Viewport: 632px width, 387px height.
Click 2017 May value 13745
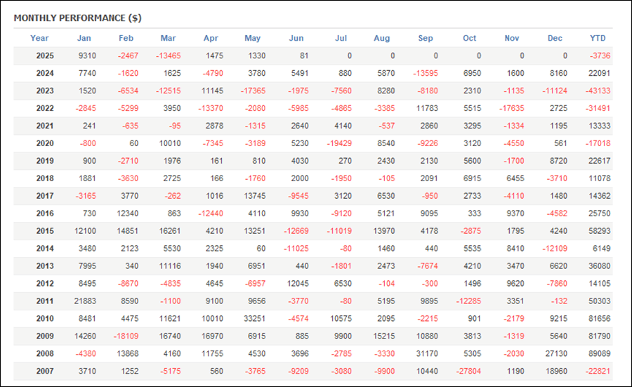pyautogui.click(x=255, y=196)
